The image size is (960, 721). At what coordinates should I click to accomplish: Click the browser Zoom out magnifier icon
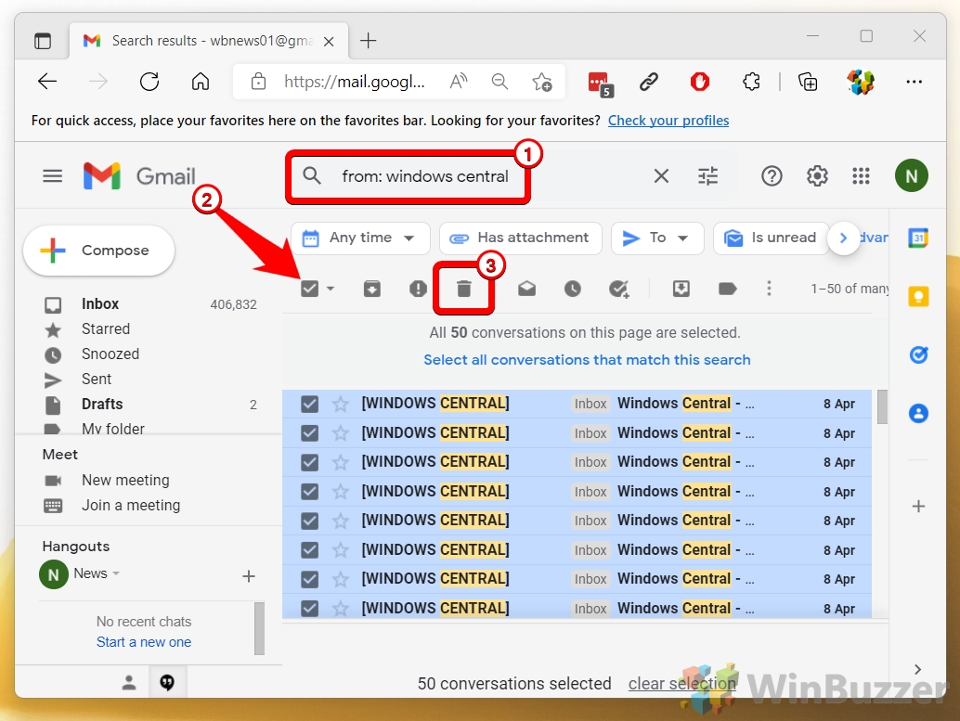(500, 82)
